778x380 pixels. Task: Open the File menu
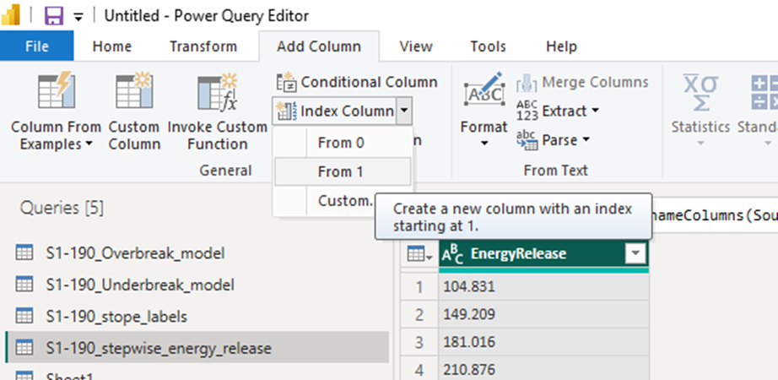tap(37, 46)
